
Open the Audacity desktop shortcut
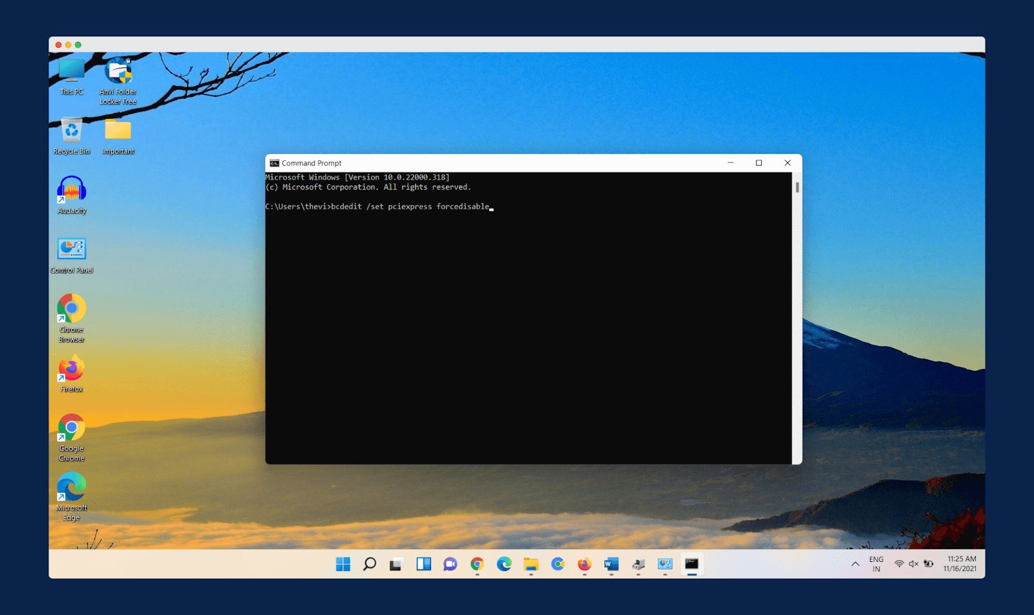tap(72, 191)
